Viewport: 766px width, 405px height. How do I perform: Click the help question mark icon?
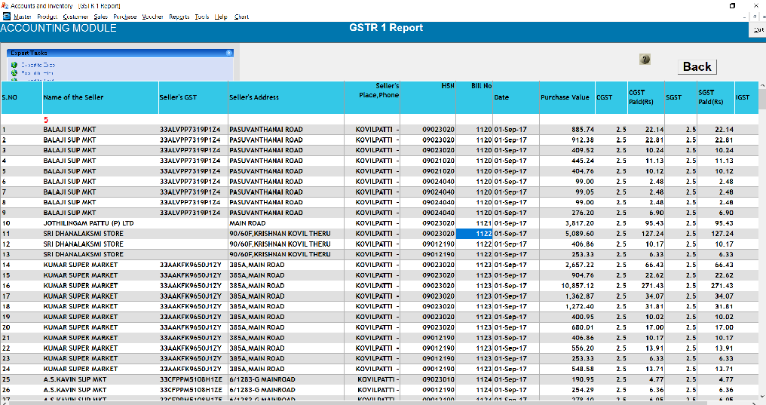(645, 59)
